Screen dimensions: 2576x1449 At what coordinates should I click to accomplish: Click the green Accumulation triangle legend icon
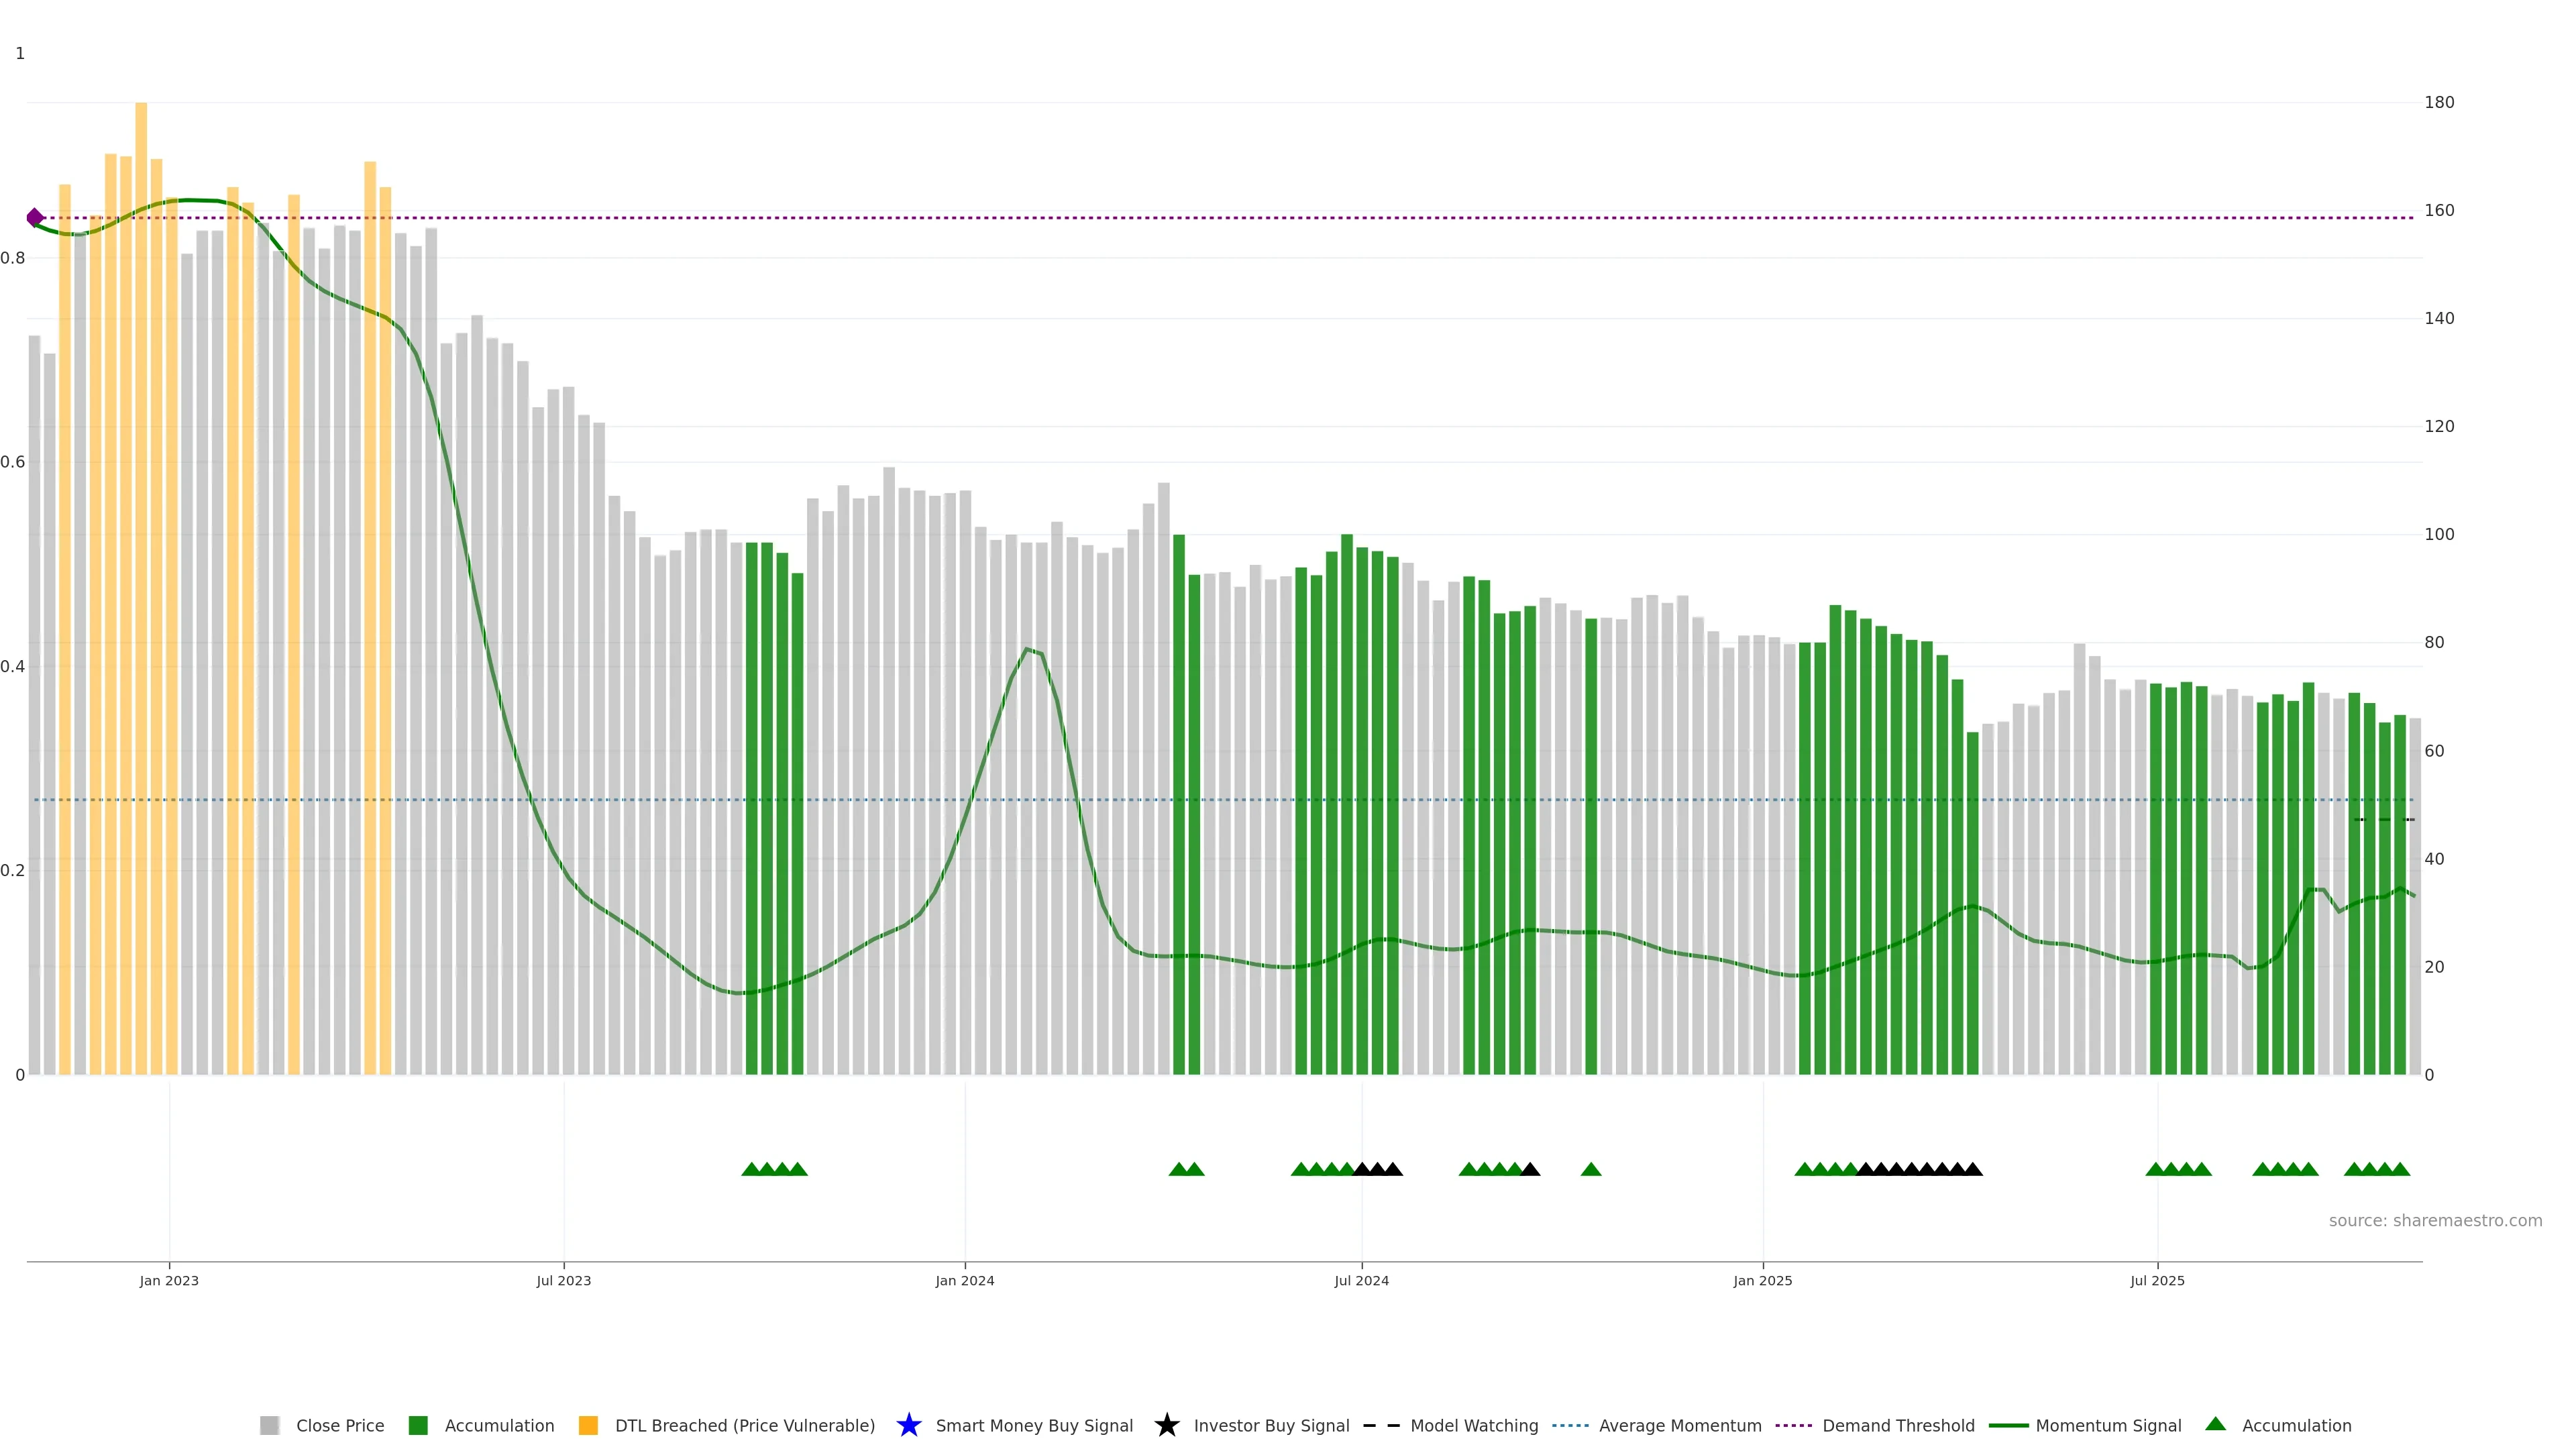click(2215, 1424)
